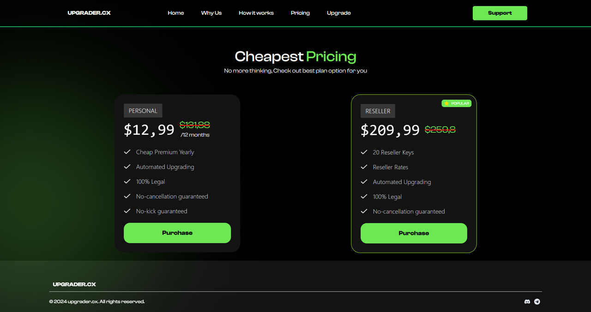The height and width of the screenshot is (312, 591).
Task: Click the checkmark beside Personal plan's 100% Legal
Action: [127, 181]
